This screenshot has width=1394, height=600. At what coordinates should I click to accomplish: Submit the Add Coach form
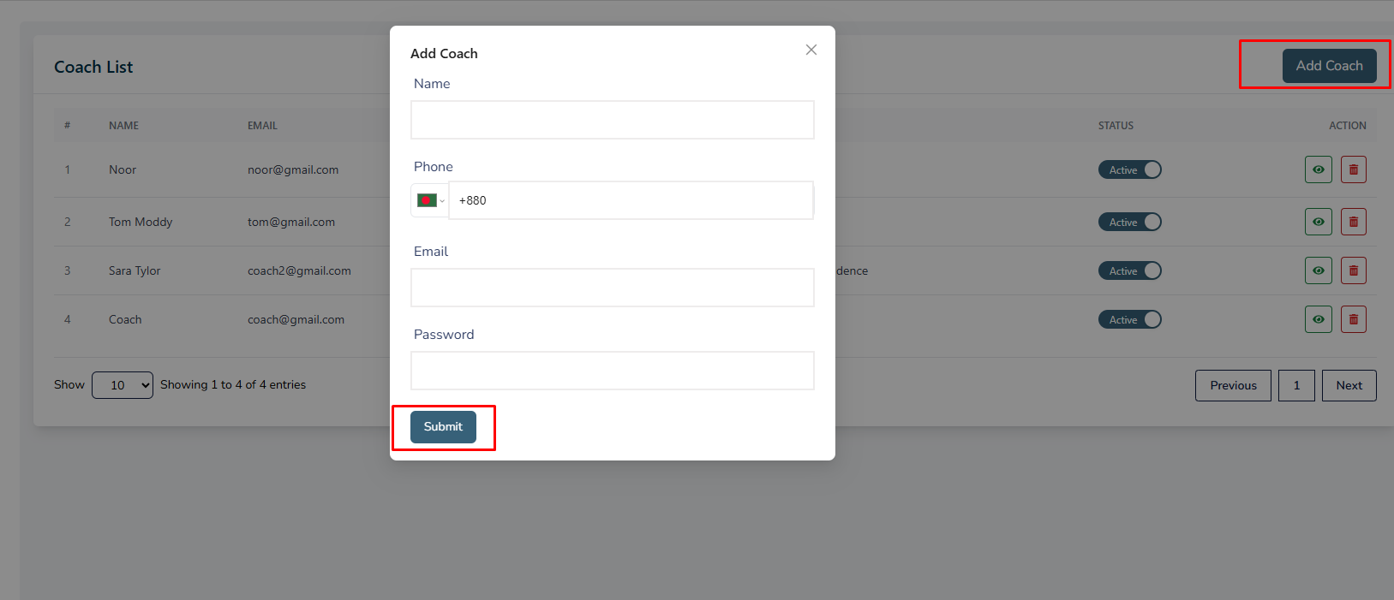coord(443,427)
